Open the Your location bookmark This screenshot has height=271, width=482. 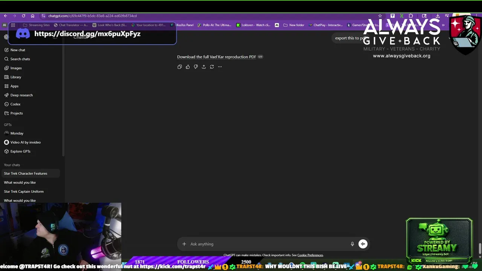[148, 25]
